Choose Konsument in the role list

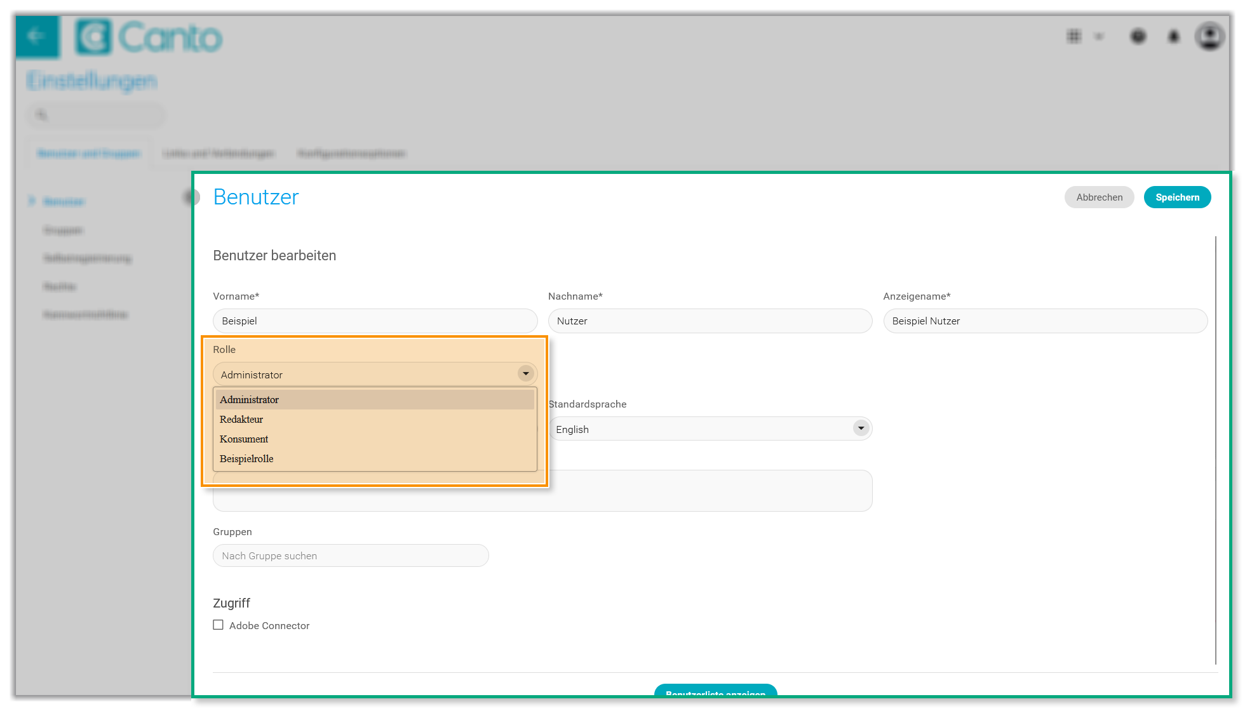tap(375, 439)
